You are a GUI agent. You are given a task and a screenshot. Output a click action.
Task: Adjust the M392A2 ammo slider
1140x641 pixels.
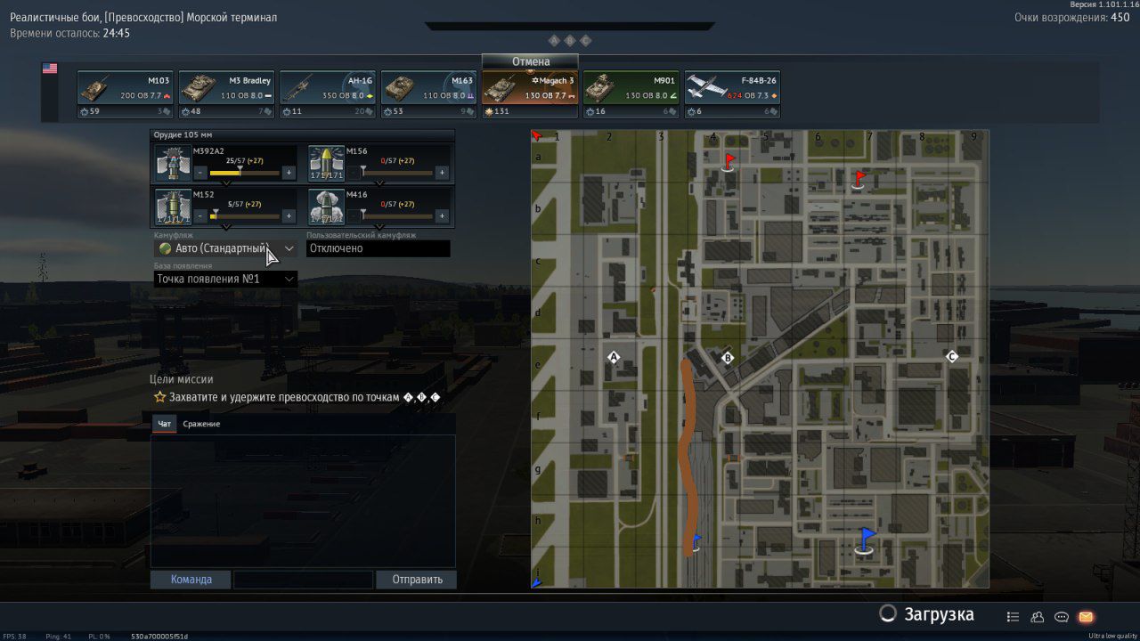(245, 172)
